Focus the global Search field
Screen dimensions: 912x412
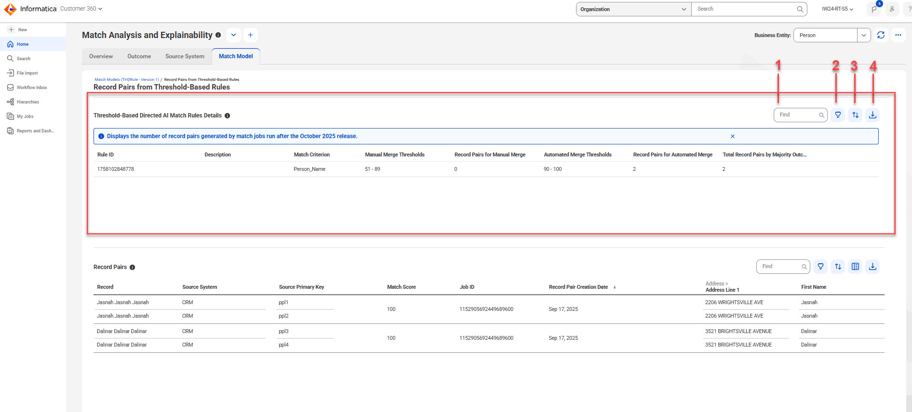tap(745, 9)
